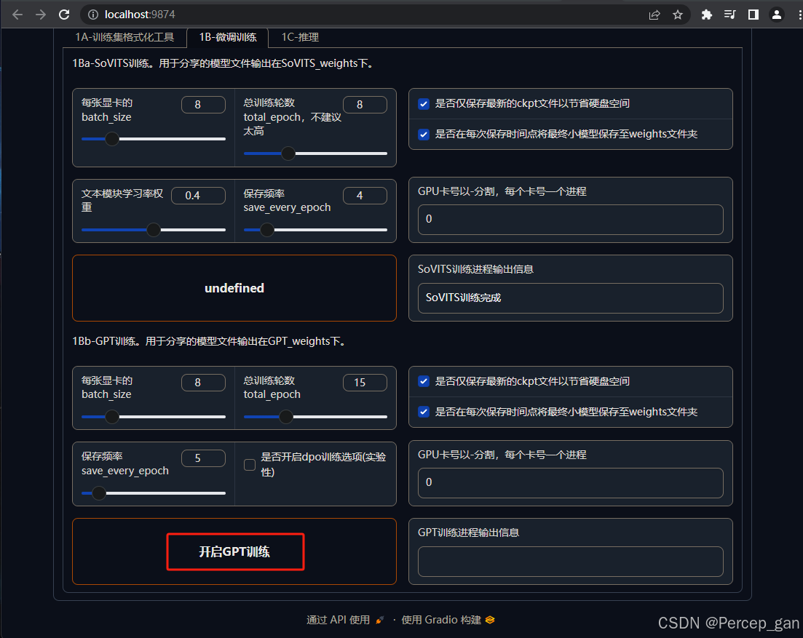Viewport: 803px width, 638px height.
Task: Click the browser forward arrow
Action: coord(41,15)
